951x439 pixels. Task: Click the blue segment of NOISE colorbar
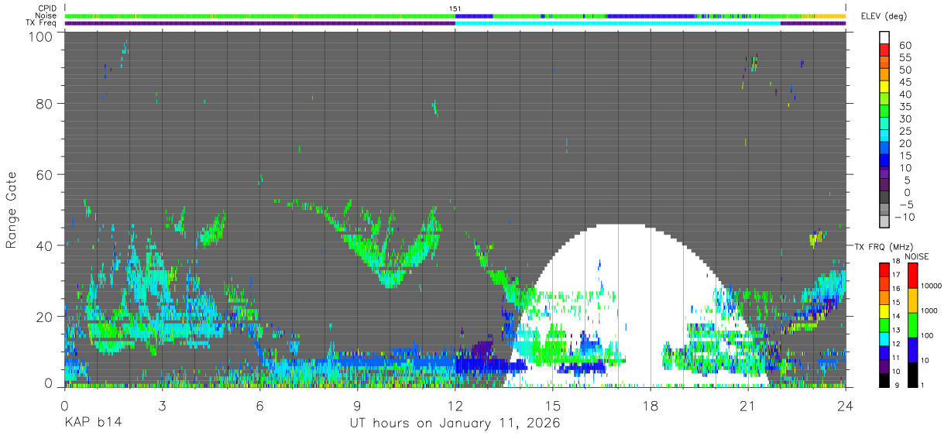click(x=913, y=350)
